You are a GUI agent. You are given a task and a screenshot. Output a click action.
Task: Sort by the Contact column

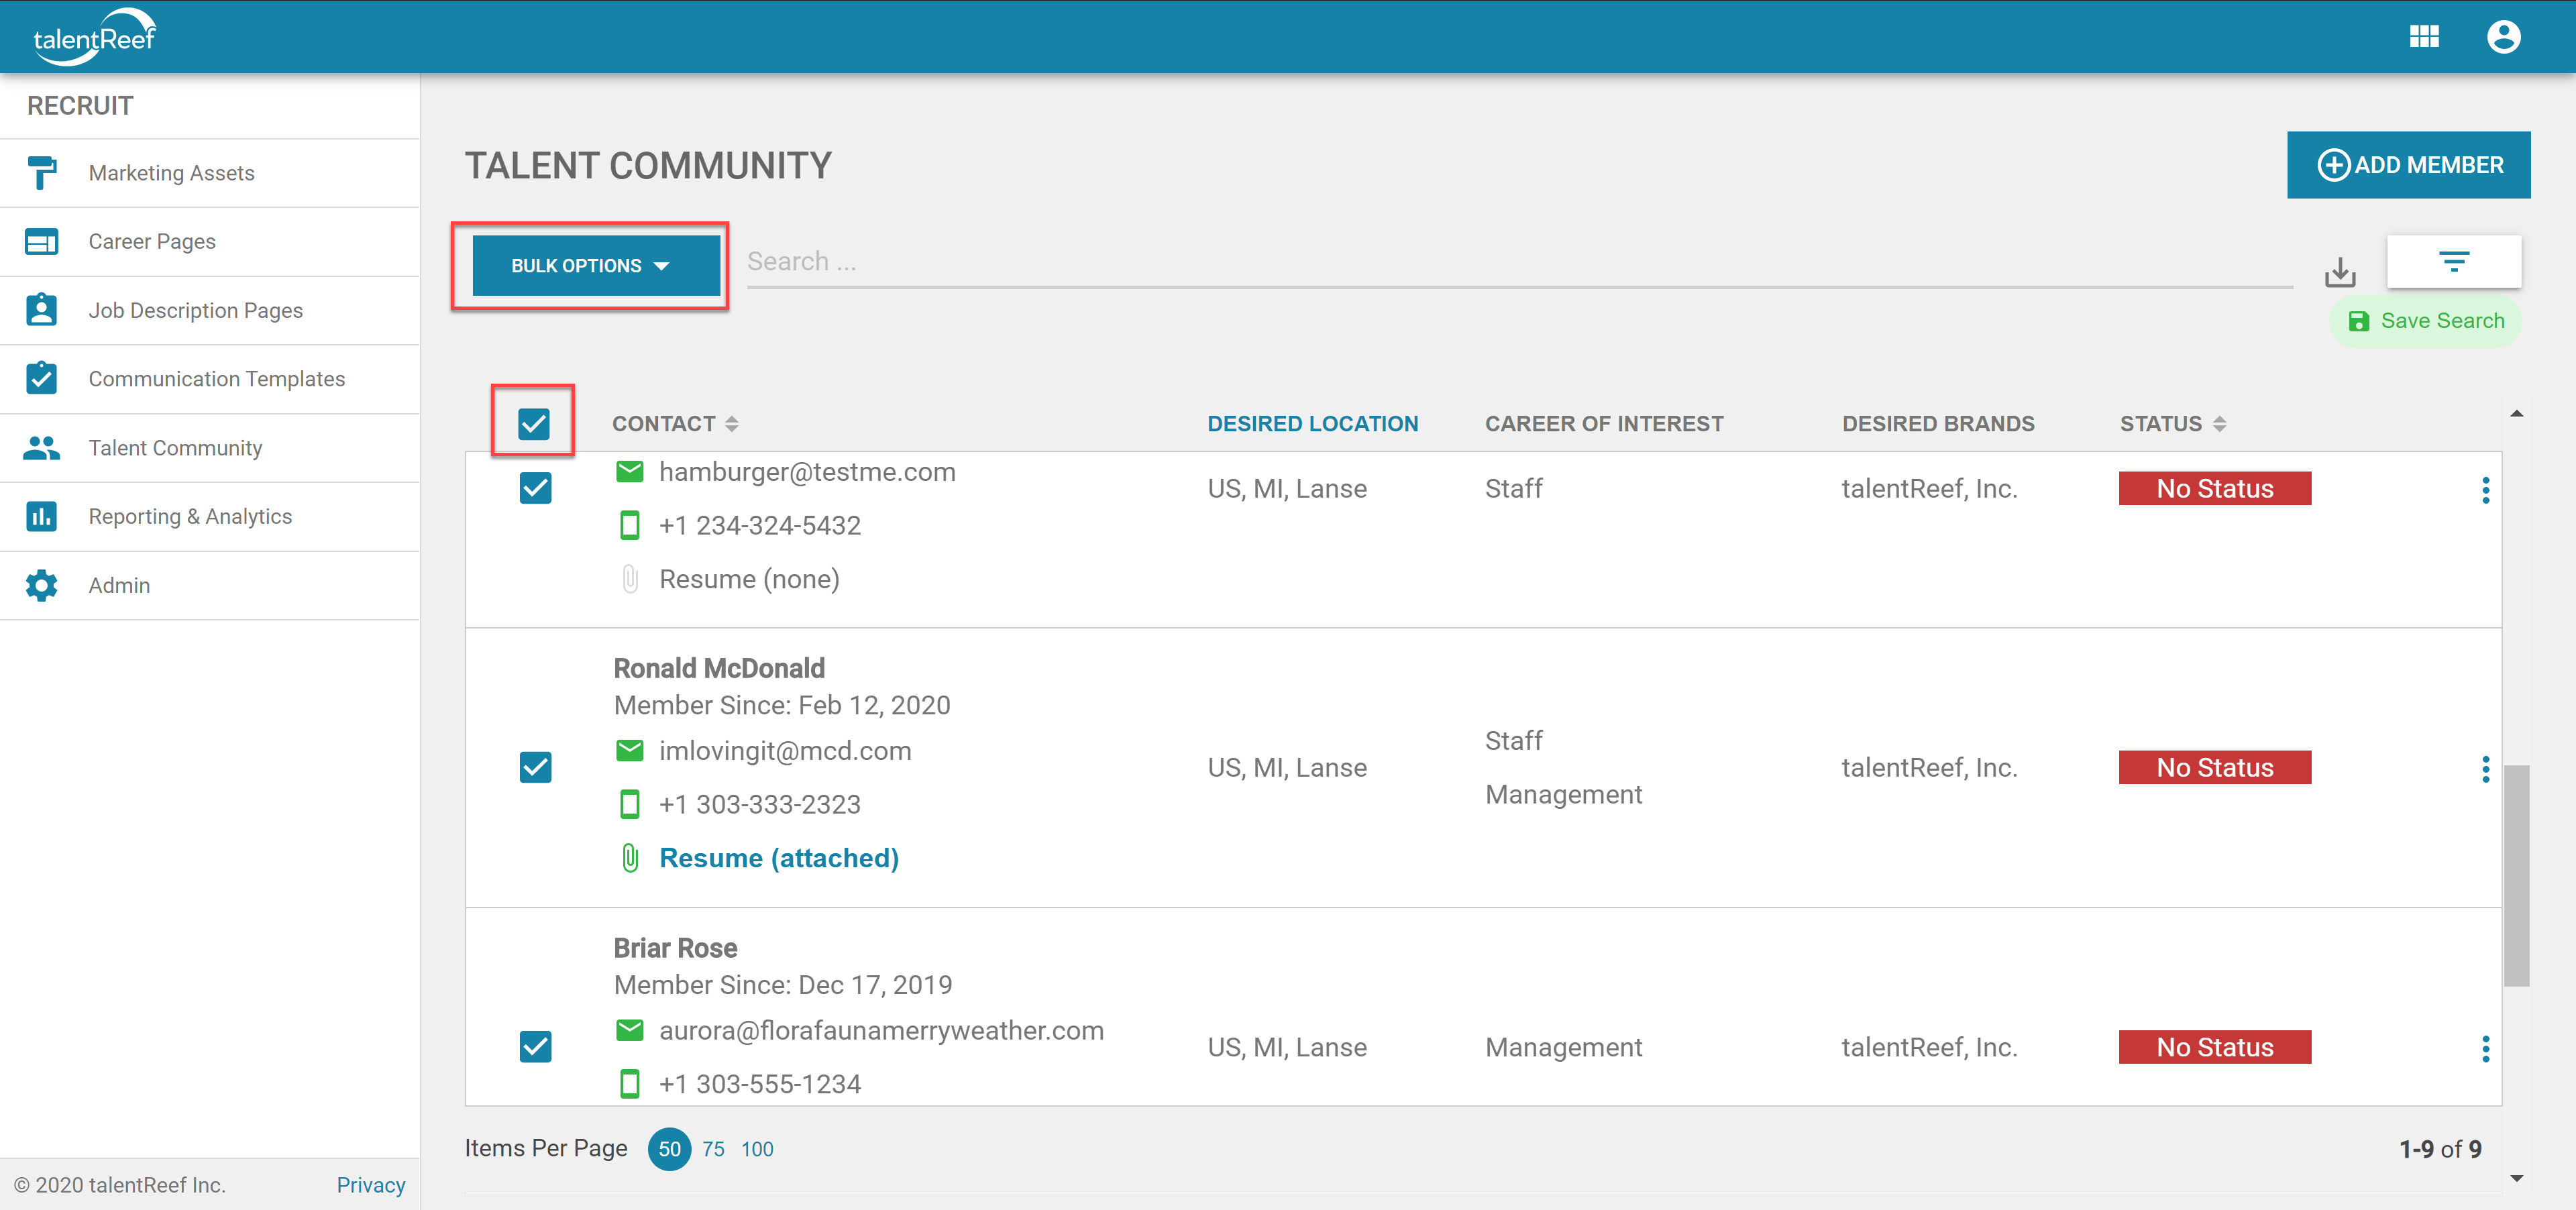(x=675, y=424)
